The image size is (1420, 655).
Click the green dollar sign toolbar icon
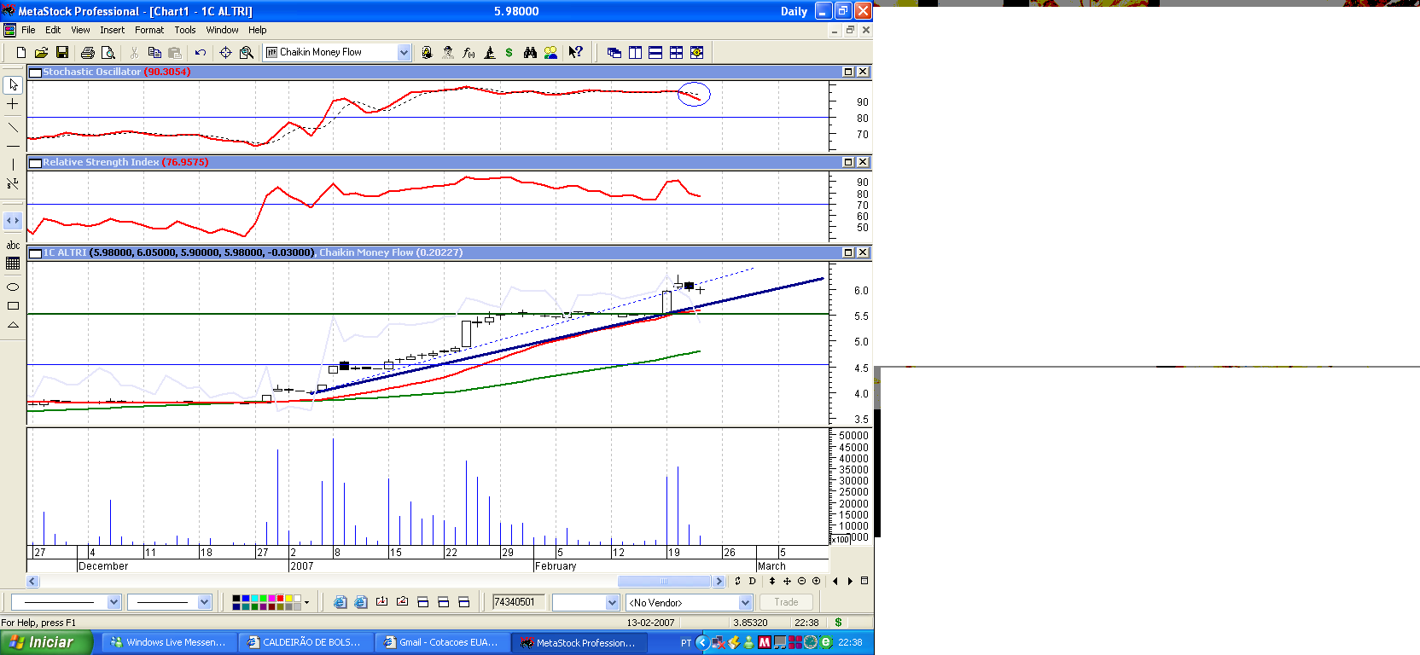tap(509, 53)
